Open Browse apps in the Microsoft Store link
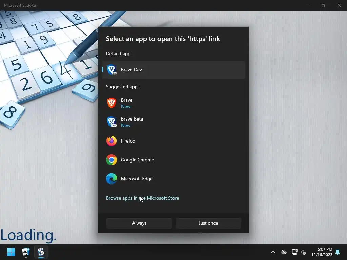This screenshot has height=260, width=347. coord(143,198)
